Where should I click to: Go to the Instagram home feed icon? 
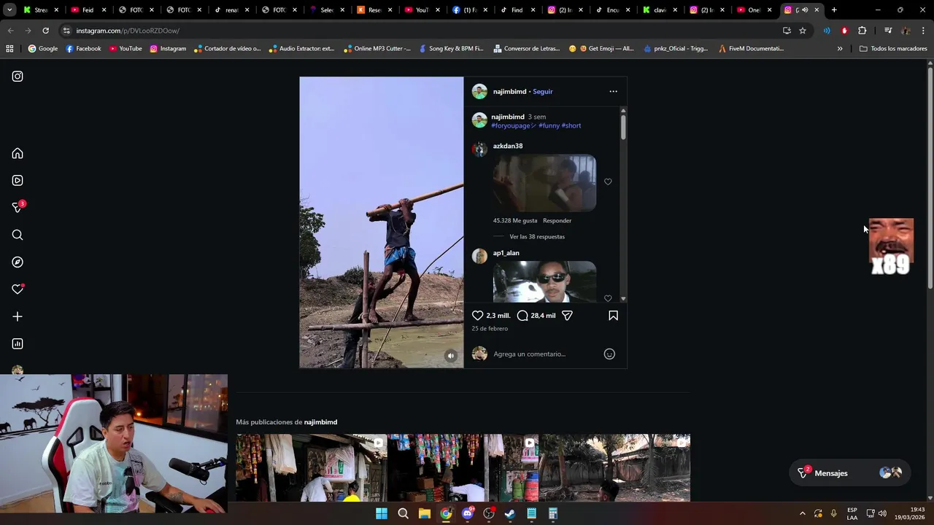tap(18, 153)
